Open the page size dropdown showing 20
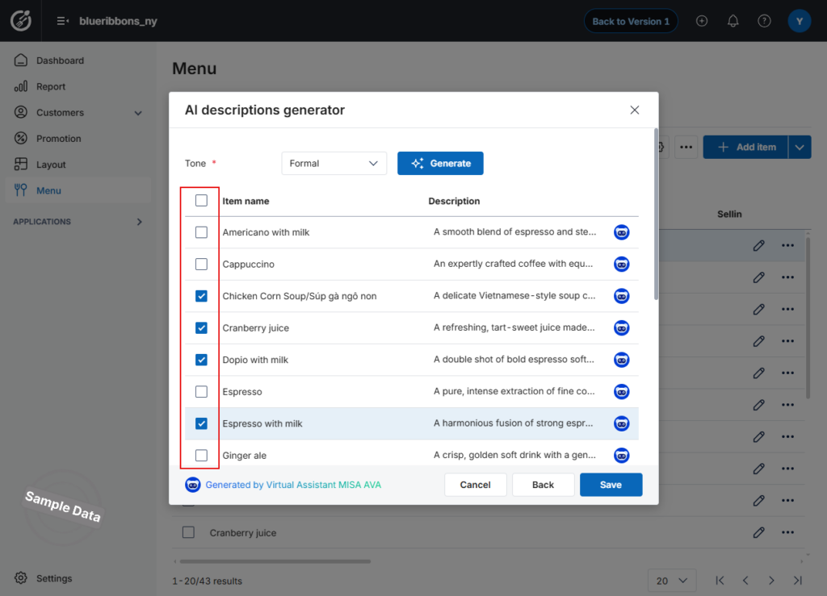This screenshot has height=596, width=827. pyautogui.click(x=671, y=580)
